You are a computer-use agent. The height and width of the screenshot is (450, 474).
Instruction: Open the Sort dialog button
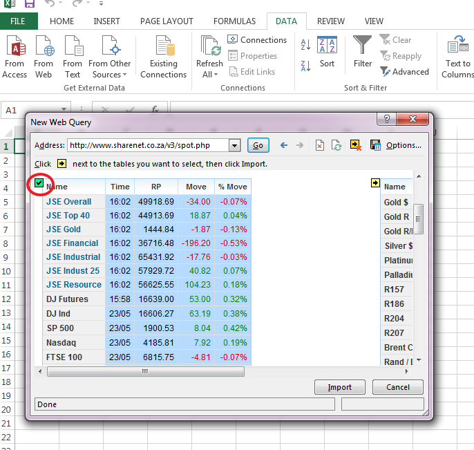[x=327, y=51]
